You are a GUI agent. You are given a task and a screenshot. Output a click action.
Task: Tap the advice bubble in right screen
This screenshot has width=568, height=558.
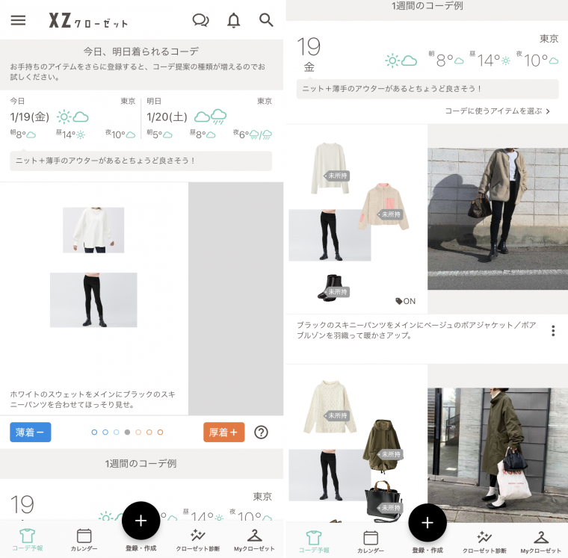(x=427, y=89)
